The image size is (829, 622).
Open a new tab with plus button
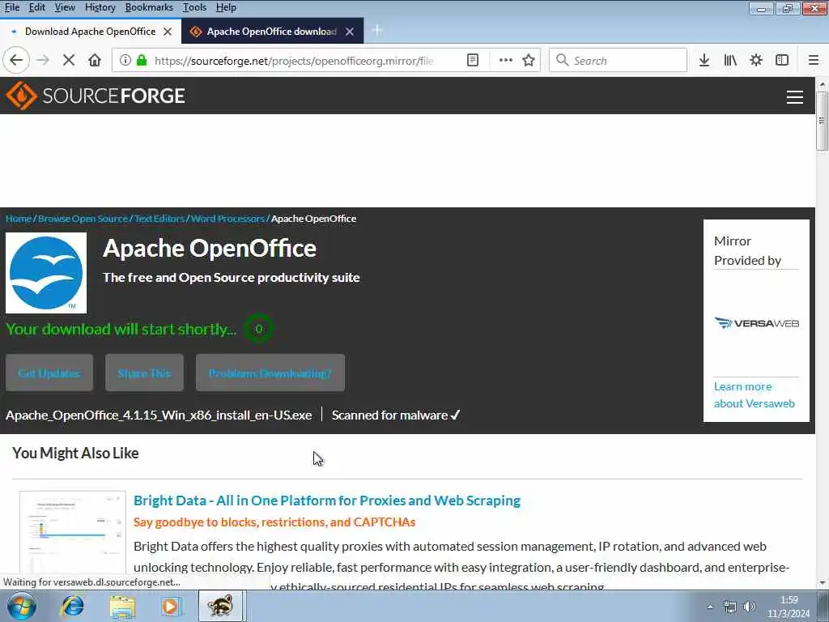pos(377,31)
